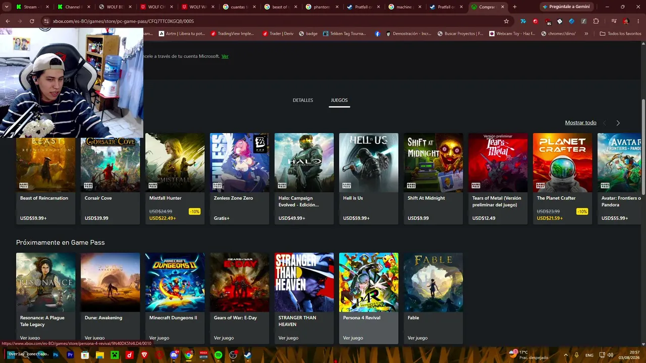Open Spotify from the taskbar

click(218, 355)
